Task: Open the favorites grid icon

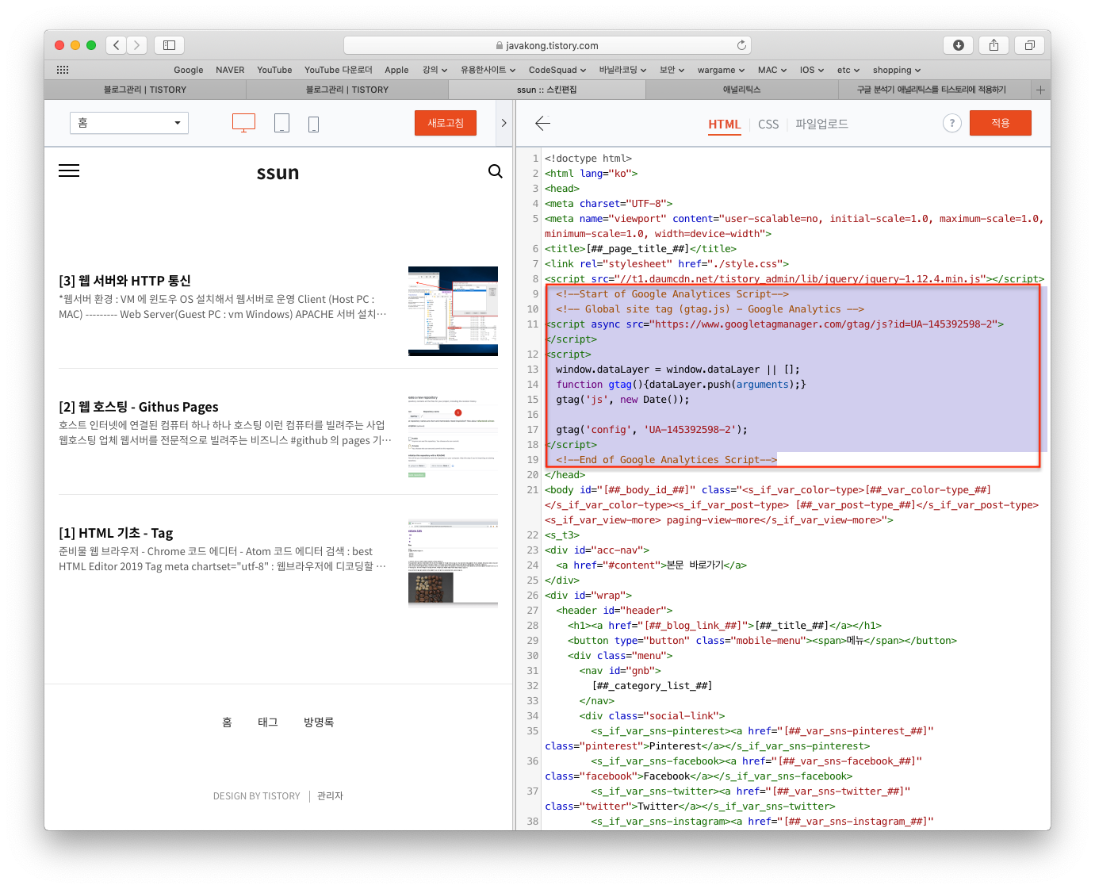Action: coord(63,70)
